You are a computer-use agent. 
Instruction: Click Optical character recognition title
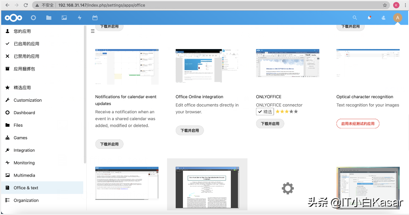pos(365,97)
